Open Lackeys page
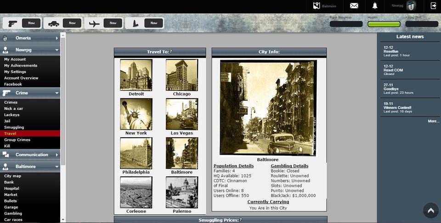Screen dimensions: 441x223 coord(12,115)
